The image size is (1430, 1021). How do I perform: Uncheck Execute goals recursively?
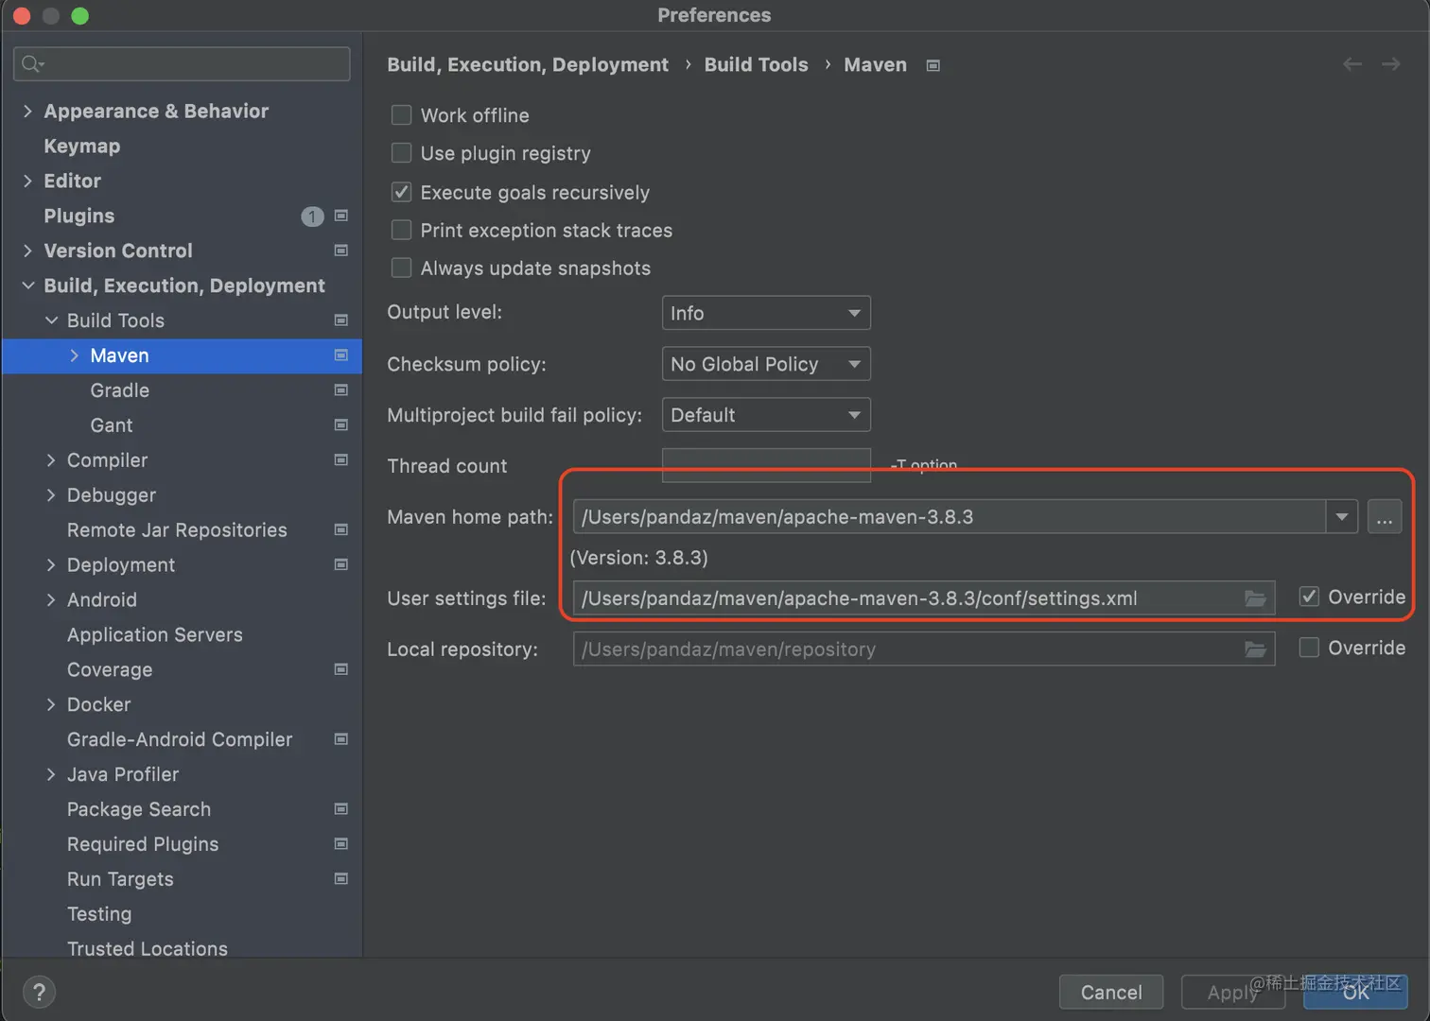[x=401, y=192]
